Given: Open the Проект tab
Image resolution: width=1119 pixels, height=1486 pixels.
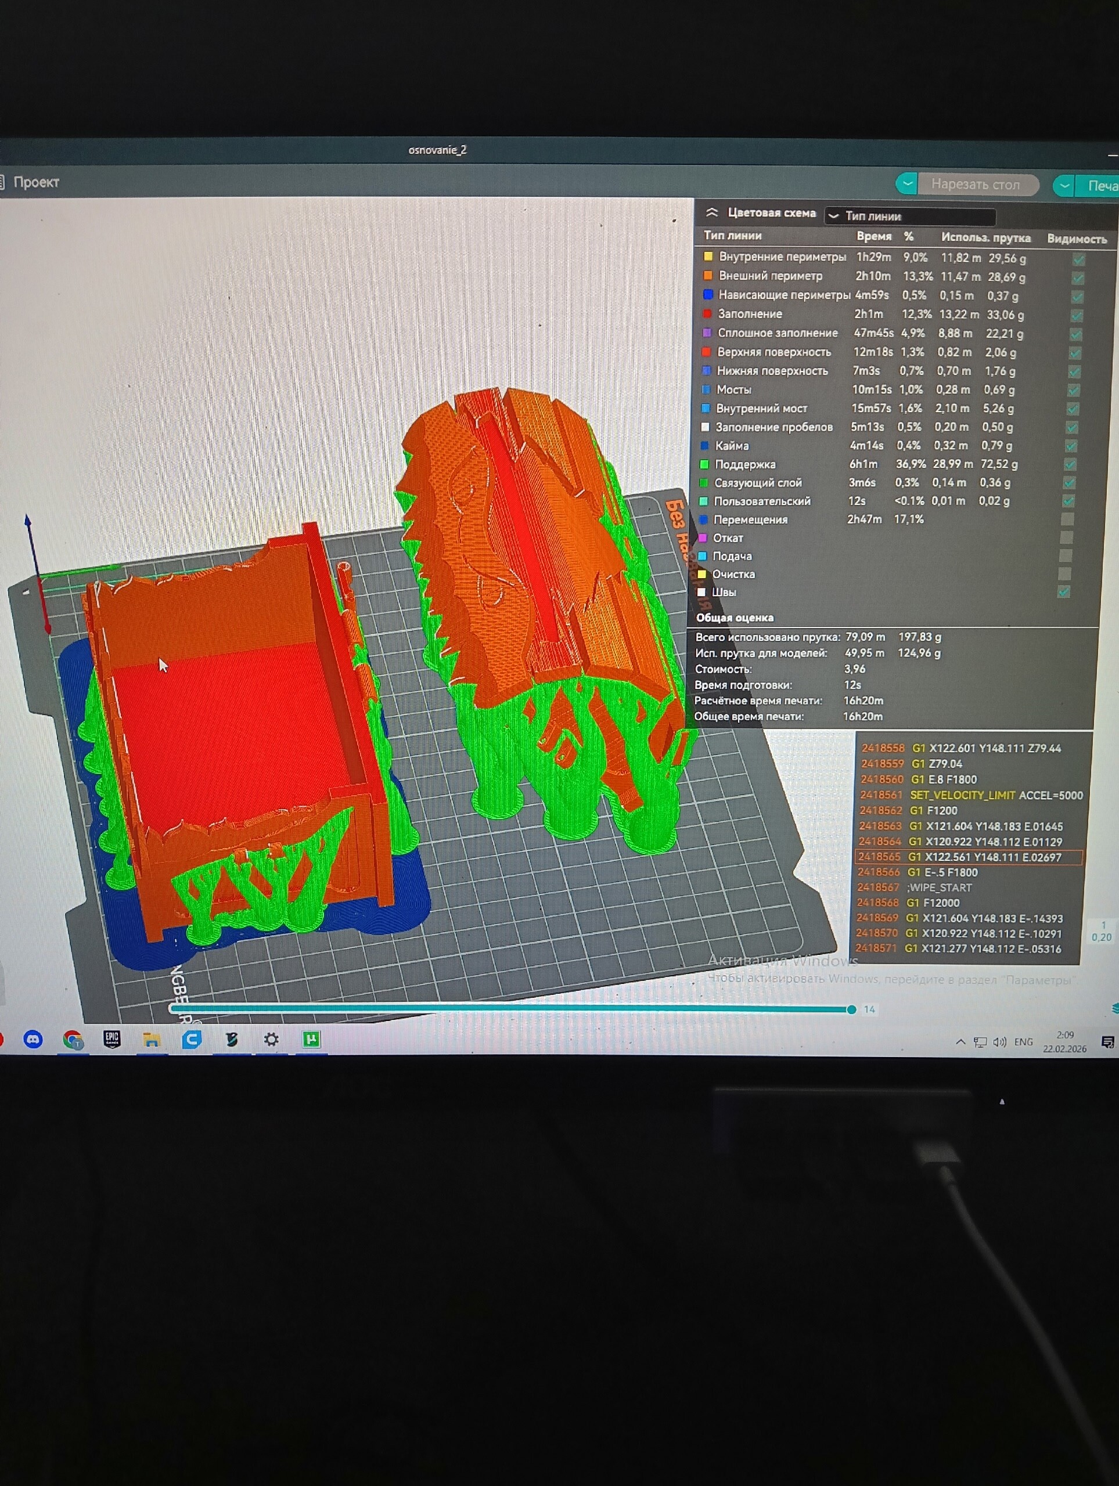Looking at the screenshot, I should tap(35, 182).
